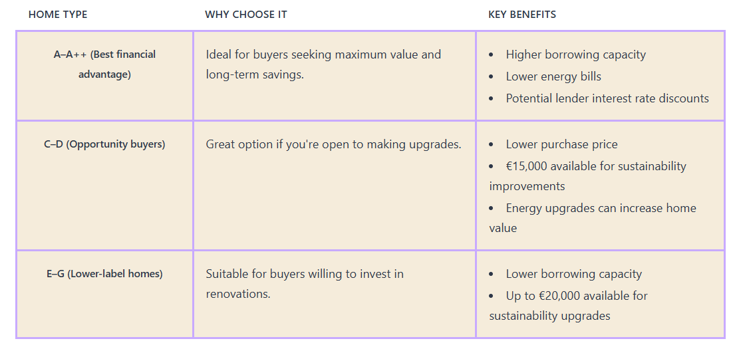Select the 'Up to €20,000 available for' line

[x=577, y=296]
